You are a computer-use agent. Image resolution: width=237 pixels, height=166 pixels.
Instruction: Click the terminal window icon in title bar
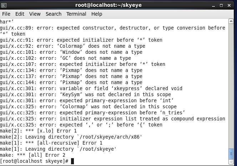[4, 5]
